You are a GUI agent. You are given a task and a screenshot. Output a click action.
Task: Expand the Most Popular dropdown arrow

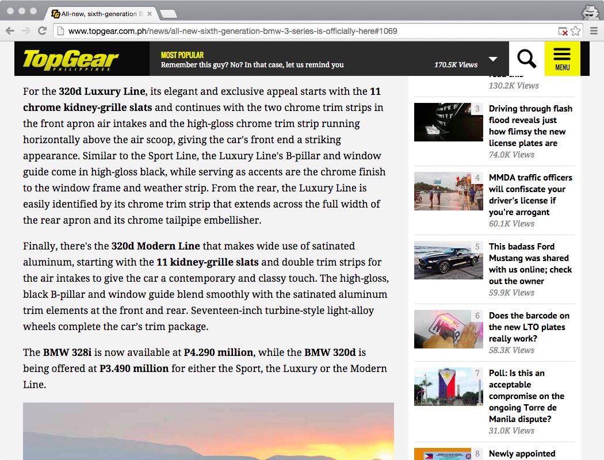click(492, 59)
